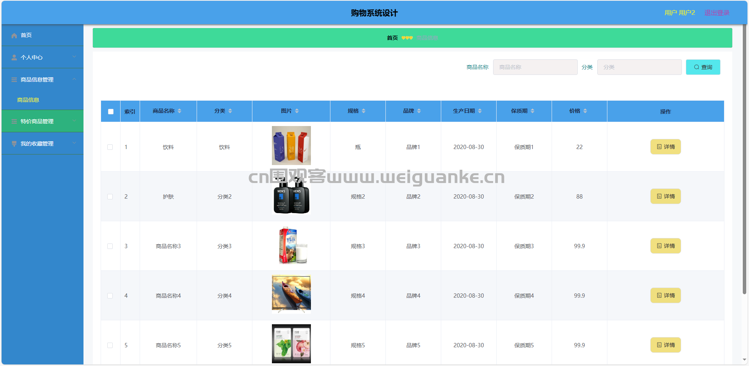Click the 查询 search button
The width and height of the screenshot is (749, 366).
[x=703, y=67]
